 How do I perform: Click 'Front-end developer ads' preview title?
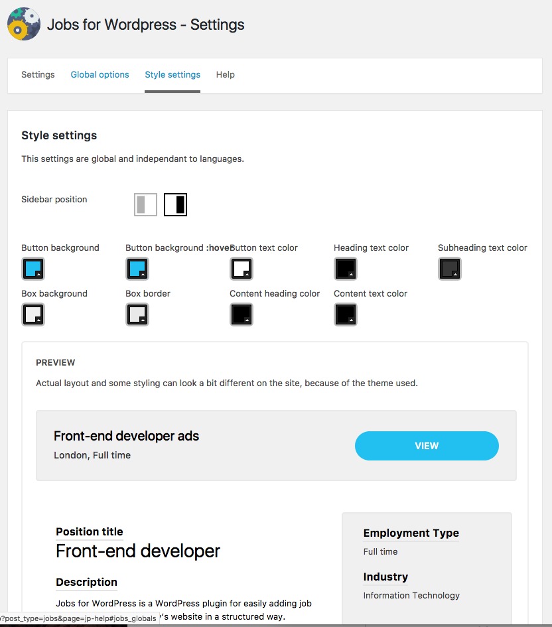click(126, 436)
